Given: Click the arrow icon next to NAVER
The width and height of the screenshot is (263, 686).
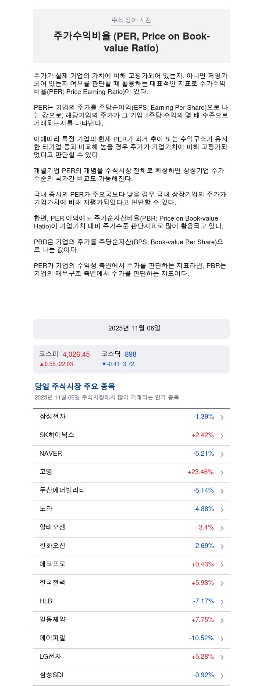Looking at the screenshot, I should coord(222,454).
